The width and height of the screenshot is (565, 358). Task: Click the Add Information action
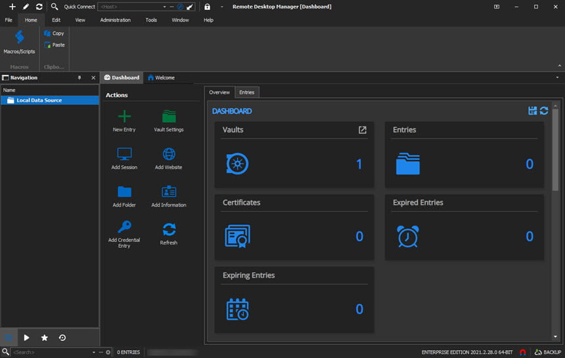pyautogui.click(x=169, y=197)
